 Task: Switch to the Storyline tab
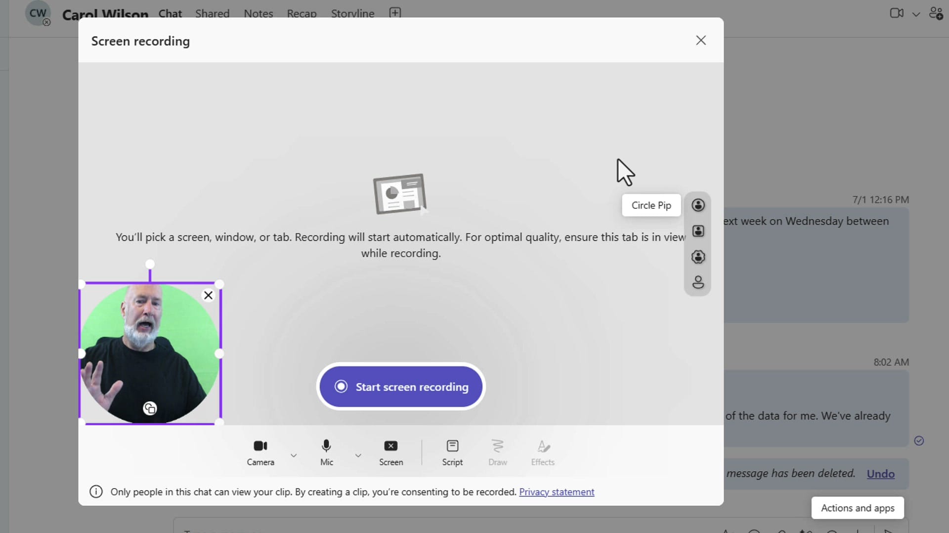(352, 13)
